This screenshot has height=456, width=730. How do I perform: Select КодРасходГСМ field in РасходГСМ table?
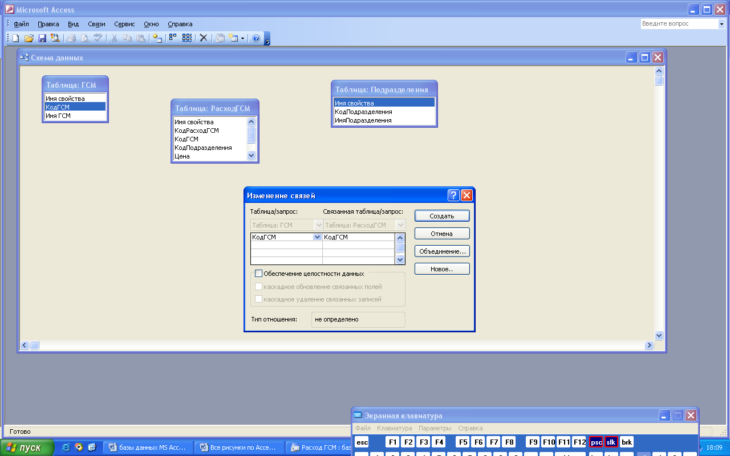210,131
